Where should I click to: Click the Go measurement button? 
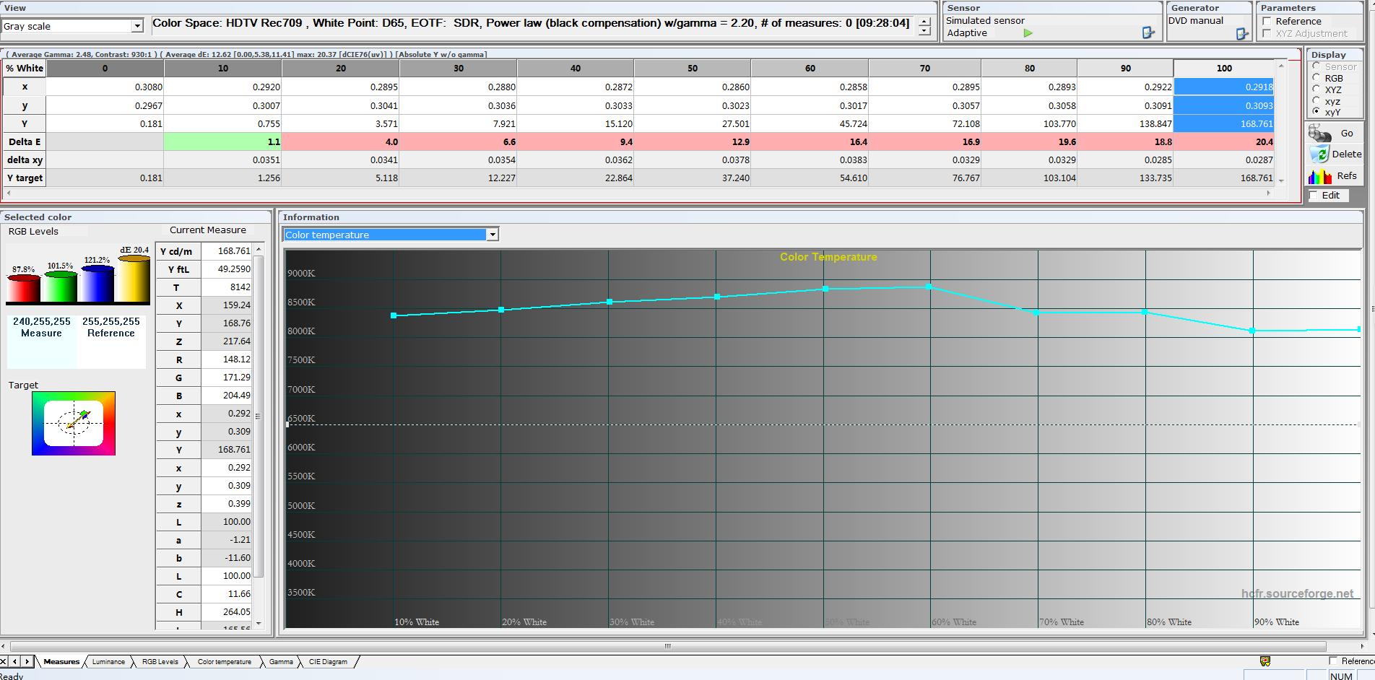[x=1333, y=134]
